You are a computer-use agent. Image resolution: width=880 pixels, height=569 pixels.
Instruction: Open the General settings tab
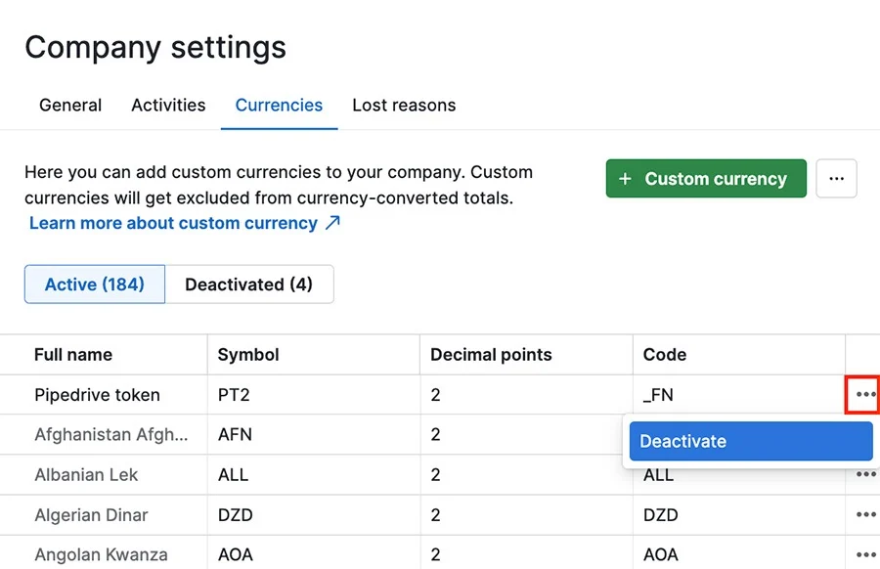70,105
